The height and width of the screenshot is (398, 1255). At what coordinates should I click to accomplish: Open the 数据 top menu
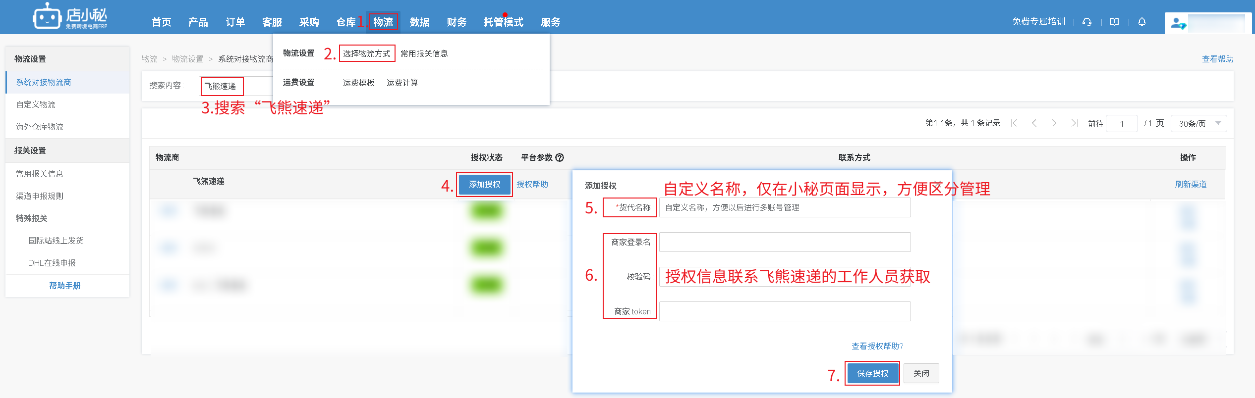tap(420, 22)
